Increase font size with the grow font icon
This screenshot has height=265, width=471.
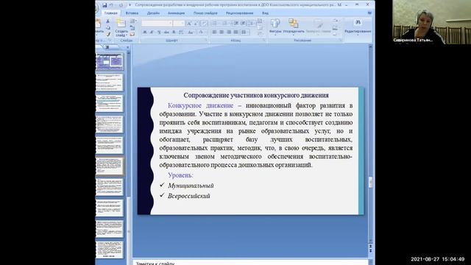189,24
